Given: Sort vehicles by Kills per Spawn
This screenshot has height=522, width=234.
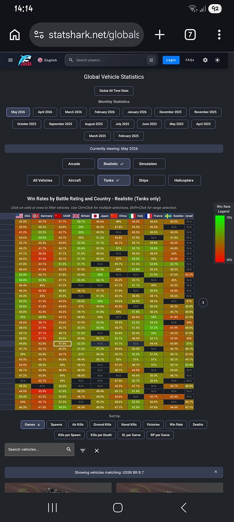Looking at the screenshot, I should (69, 435).
